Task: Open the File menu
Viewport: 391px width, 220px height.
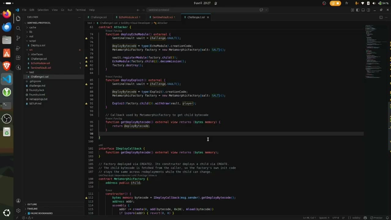Action: 24,10
